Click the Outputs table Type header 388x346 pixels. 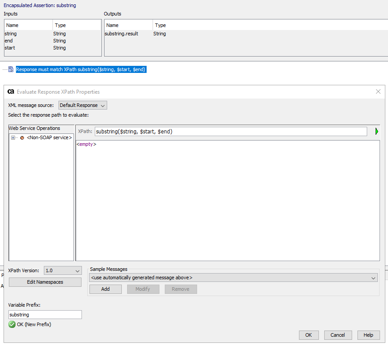[270, 25]
